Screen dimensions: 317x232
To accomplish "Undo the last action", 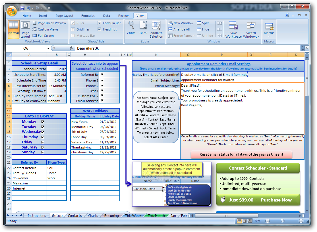I will tap(28, 8).
